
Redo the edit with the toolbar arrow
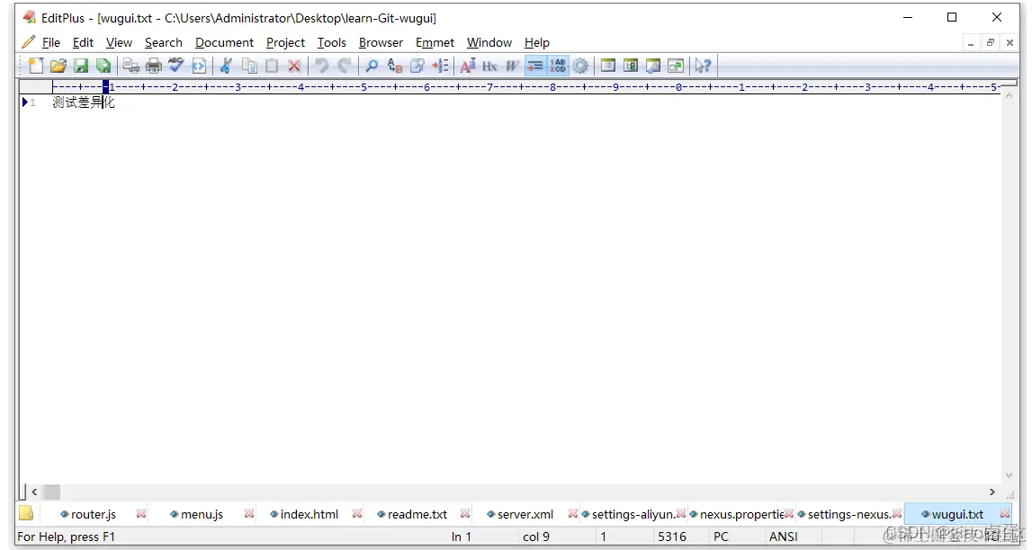pyautogui.click(x=344, y=66)
